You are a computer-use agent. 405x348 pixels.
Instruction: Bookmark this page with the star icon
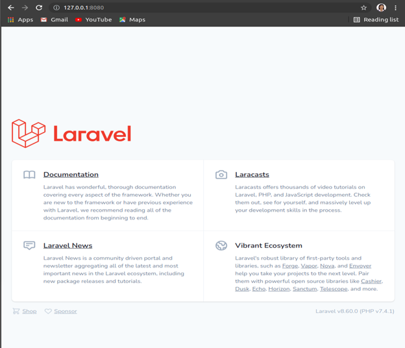pyautogui.click(x=363, y=8)
